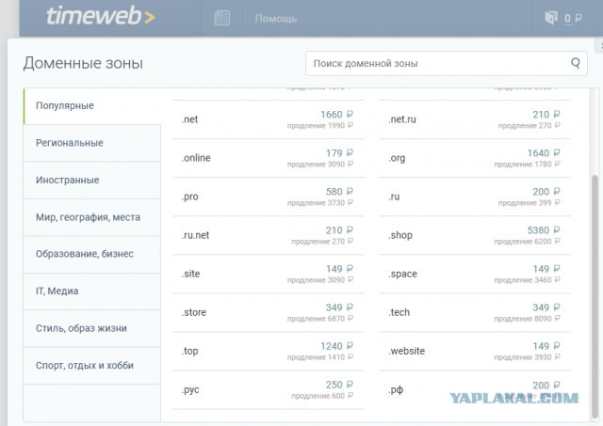Choose the .net domain zone

pos(268,119)
